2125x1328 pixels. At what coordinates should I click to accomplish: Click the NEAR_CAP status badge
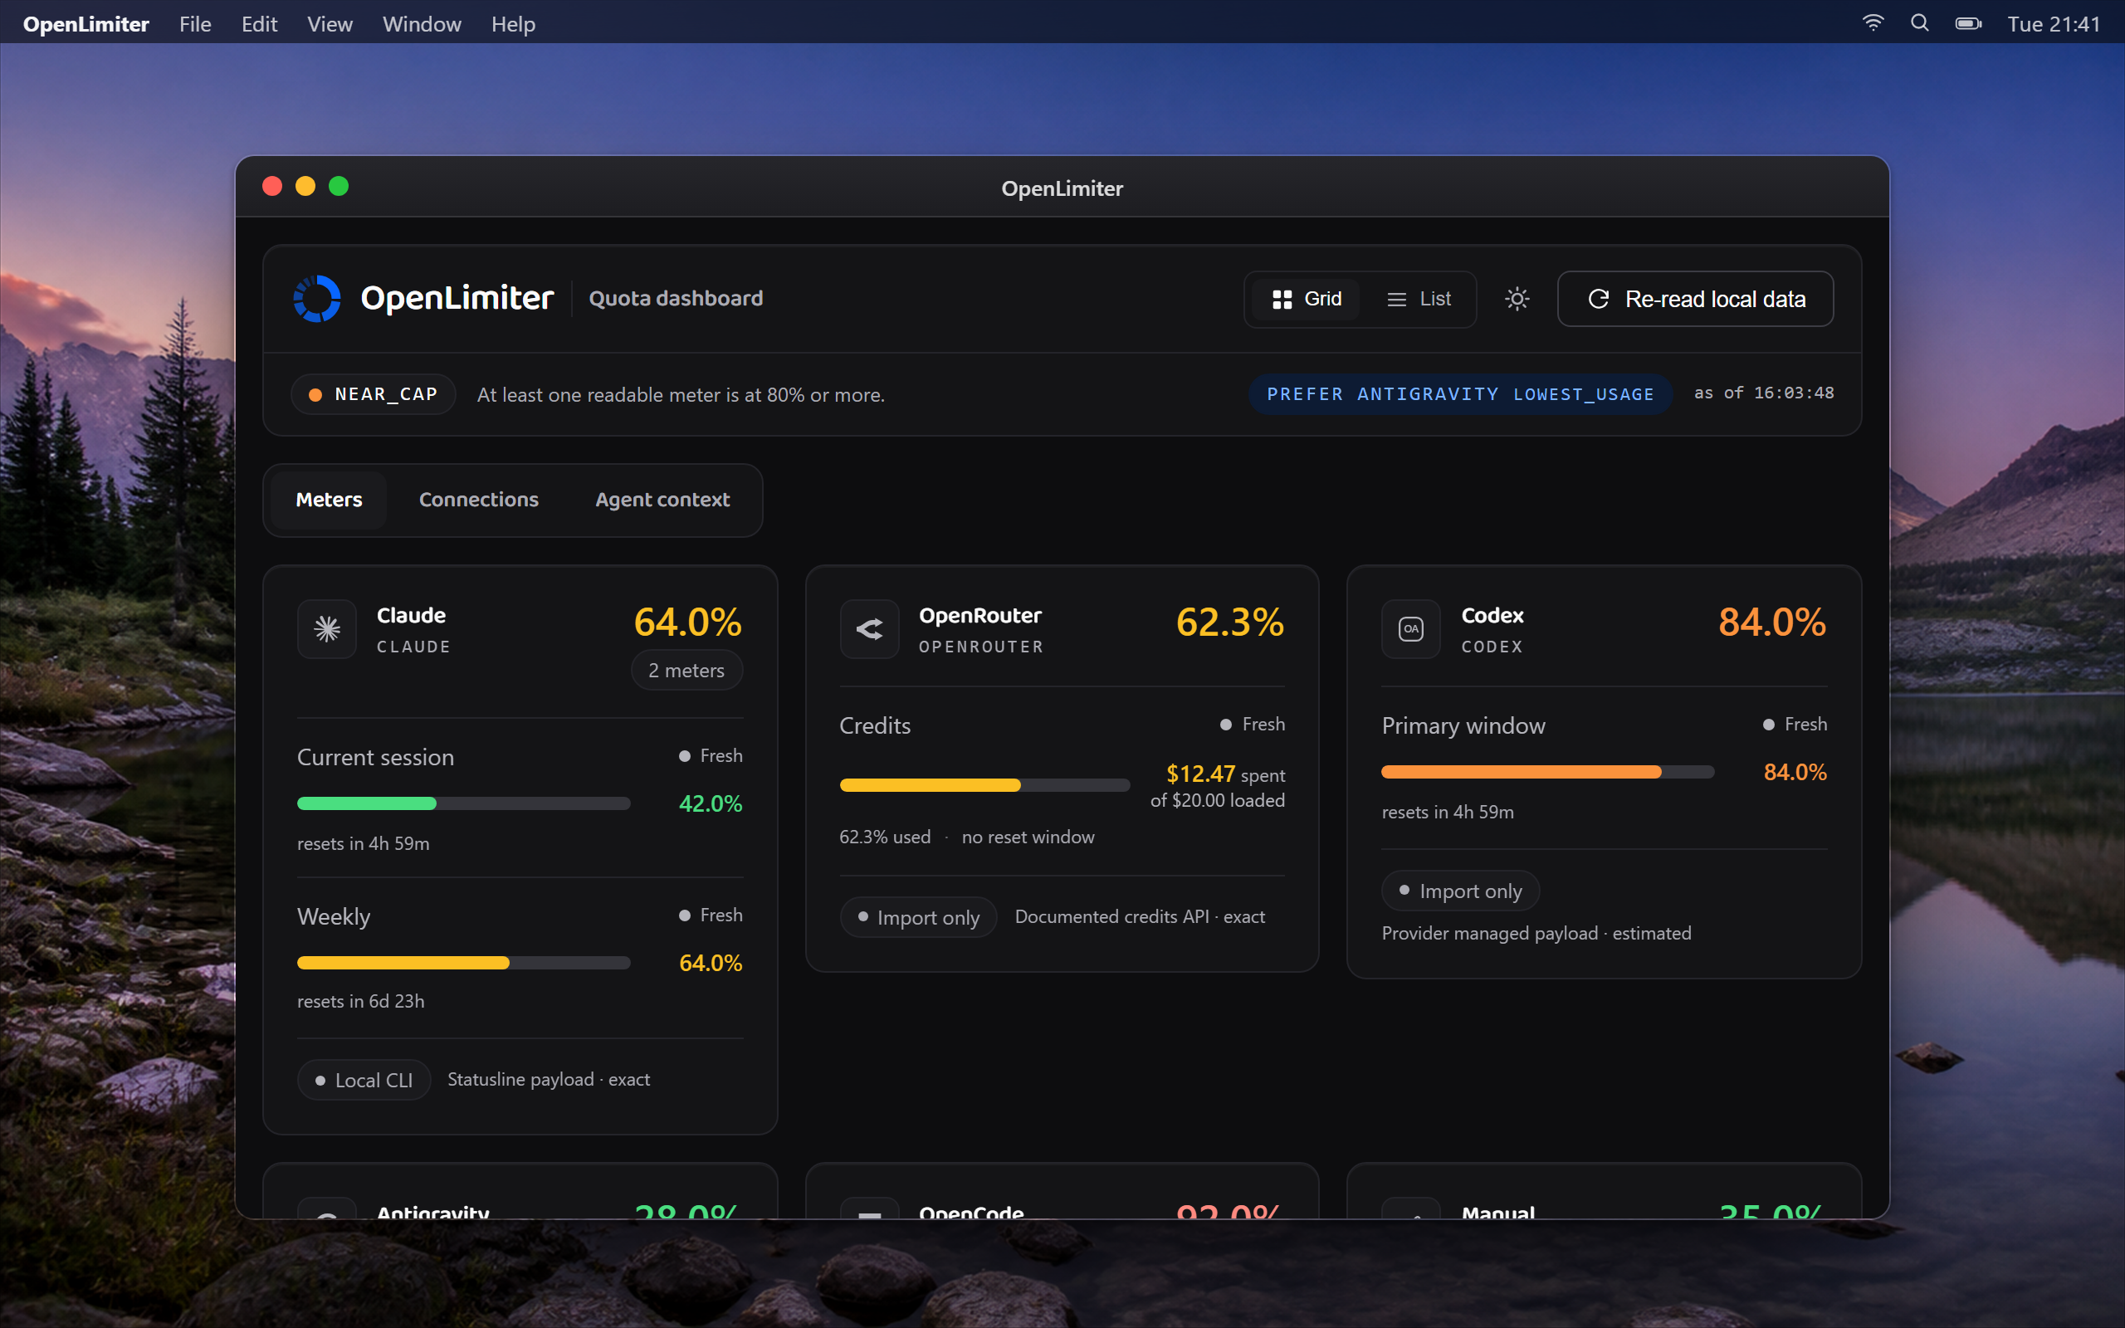[374, 394]
